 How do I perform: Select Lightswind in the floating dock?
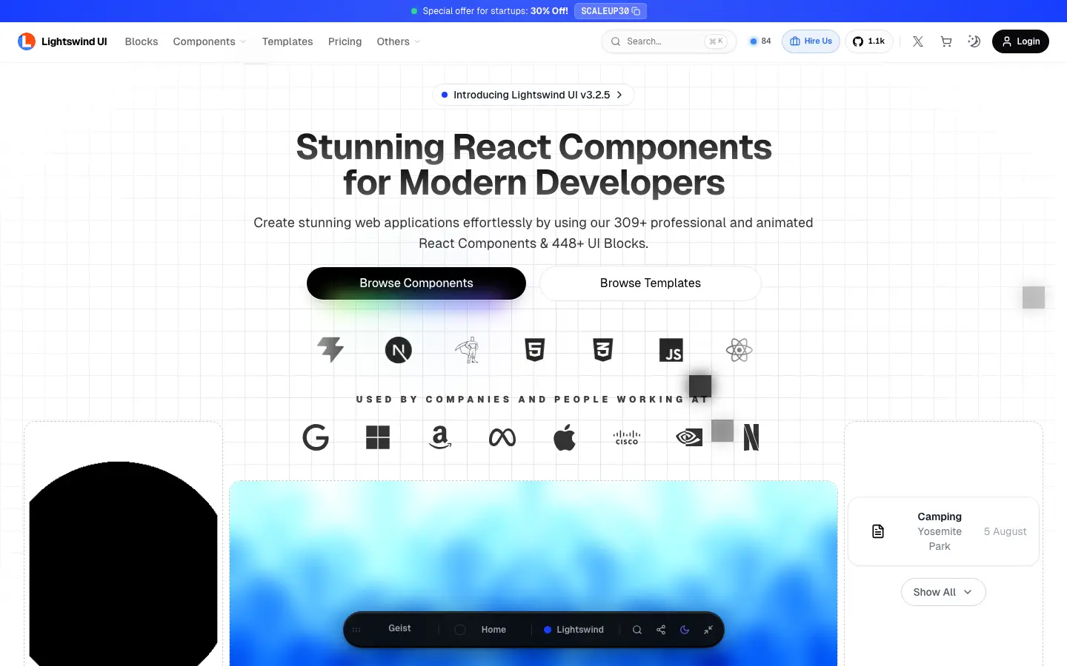574,630
